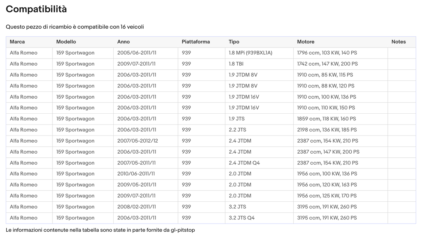421x239 pixels.
Task: Click the Motore column header
Action: click(305, 42)
